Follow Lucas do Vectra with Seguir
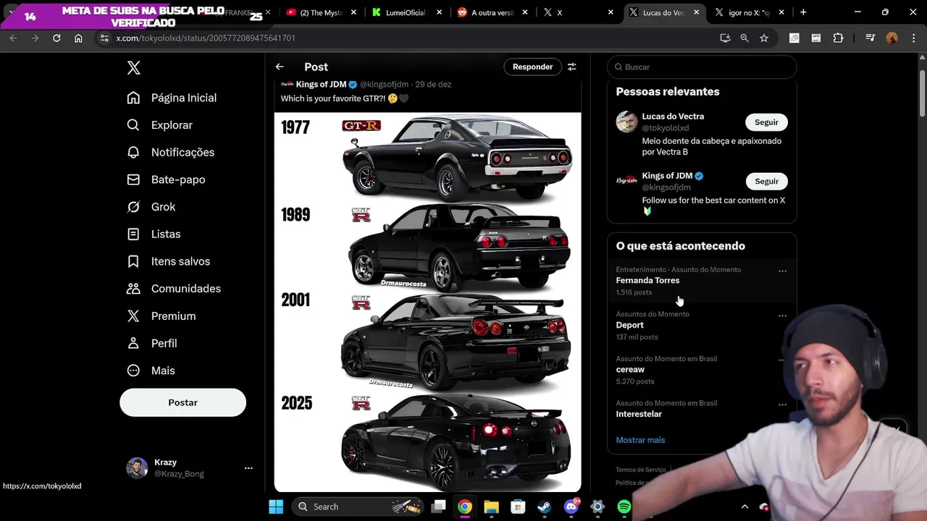This screenshot has height=521, width=927. tap(766, 122)
